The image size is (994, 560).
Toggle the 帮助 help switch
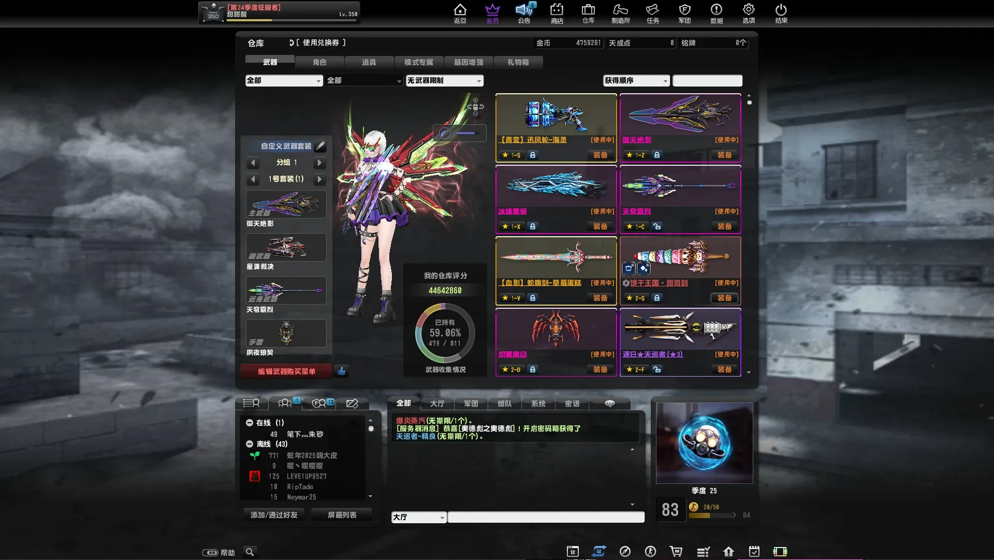(x=210, y=553)
